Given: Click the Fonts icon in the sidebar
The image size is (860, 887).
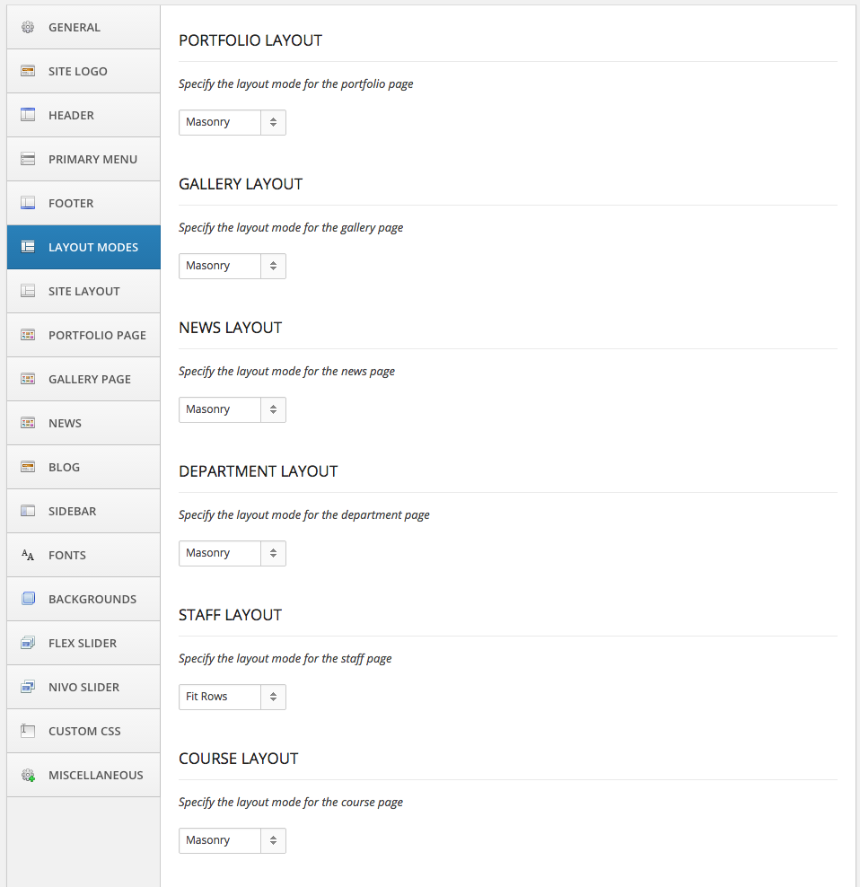Looking at the screenshot, I should pos(30,555).
